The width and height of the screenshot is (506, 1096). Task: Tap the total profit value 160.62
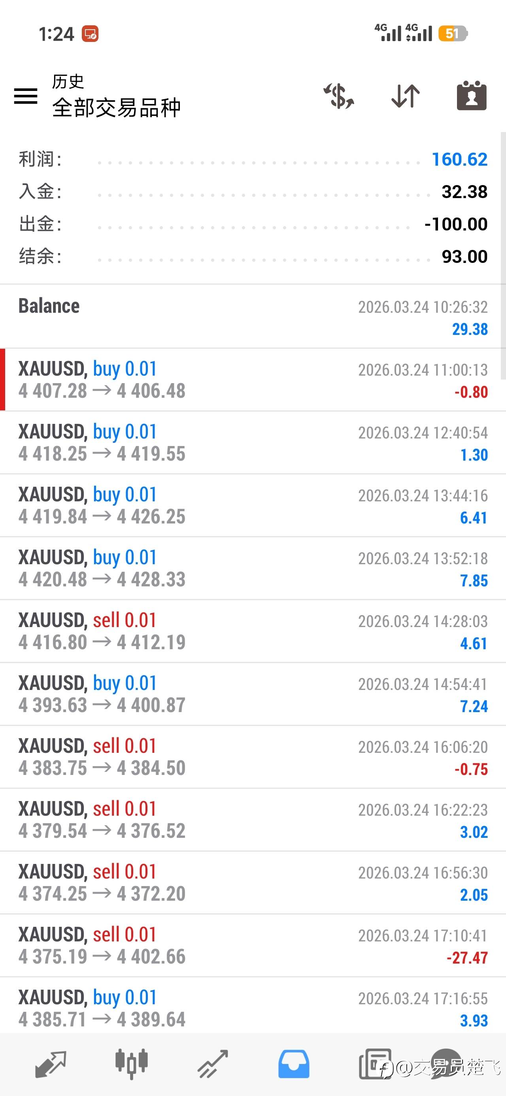(459, 160)
